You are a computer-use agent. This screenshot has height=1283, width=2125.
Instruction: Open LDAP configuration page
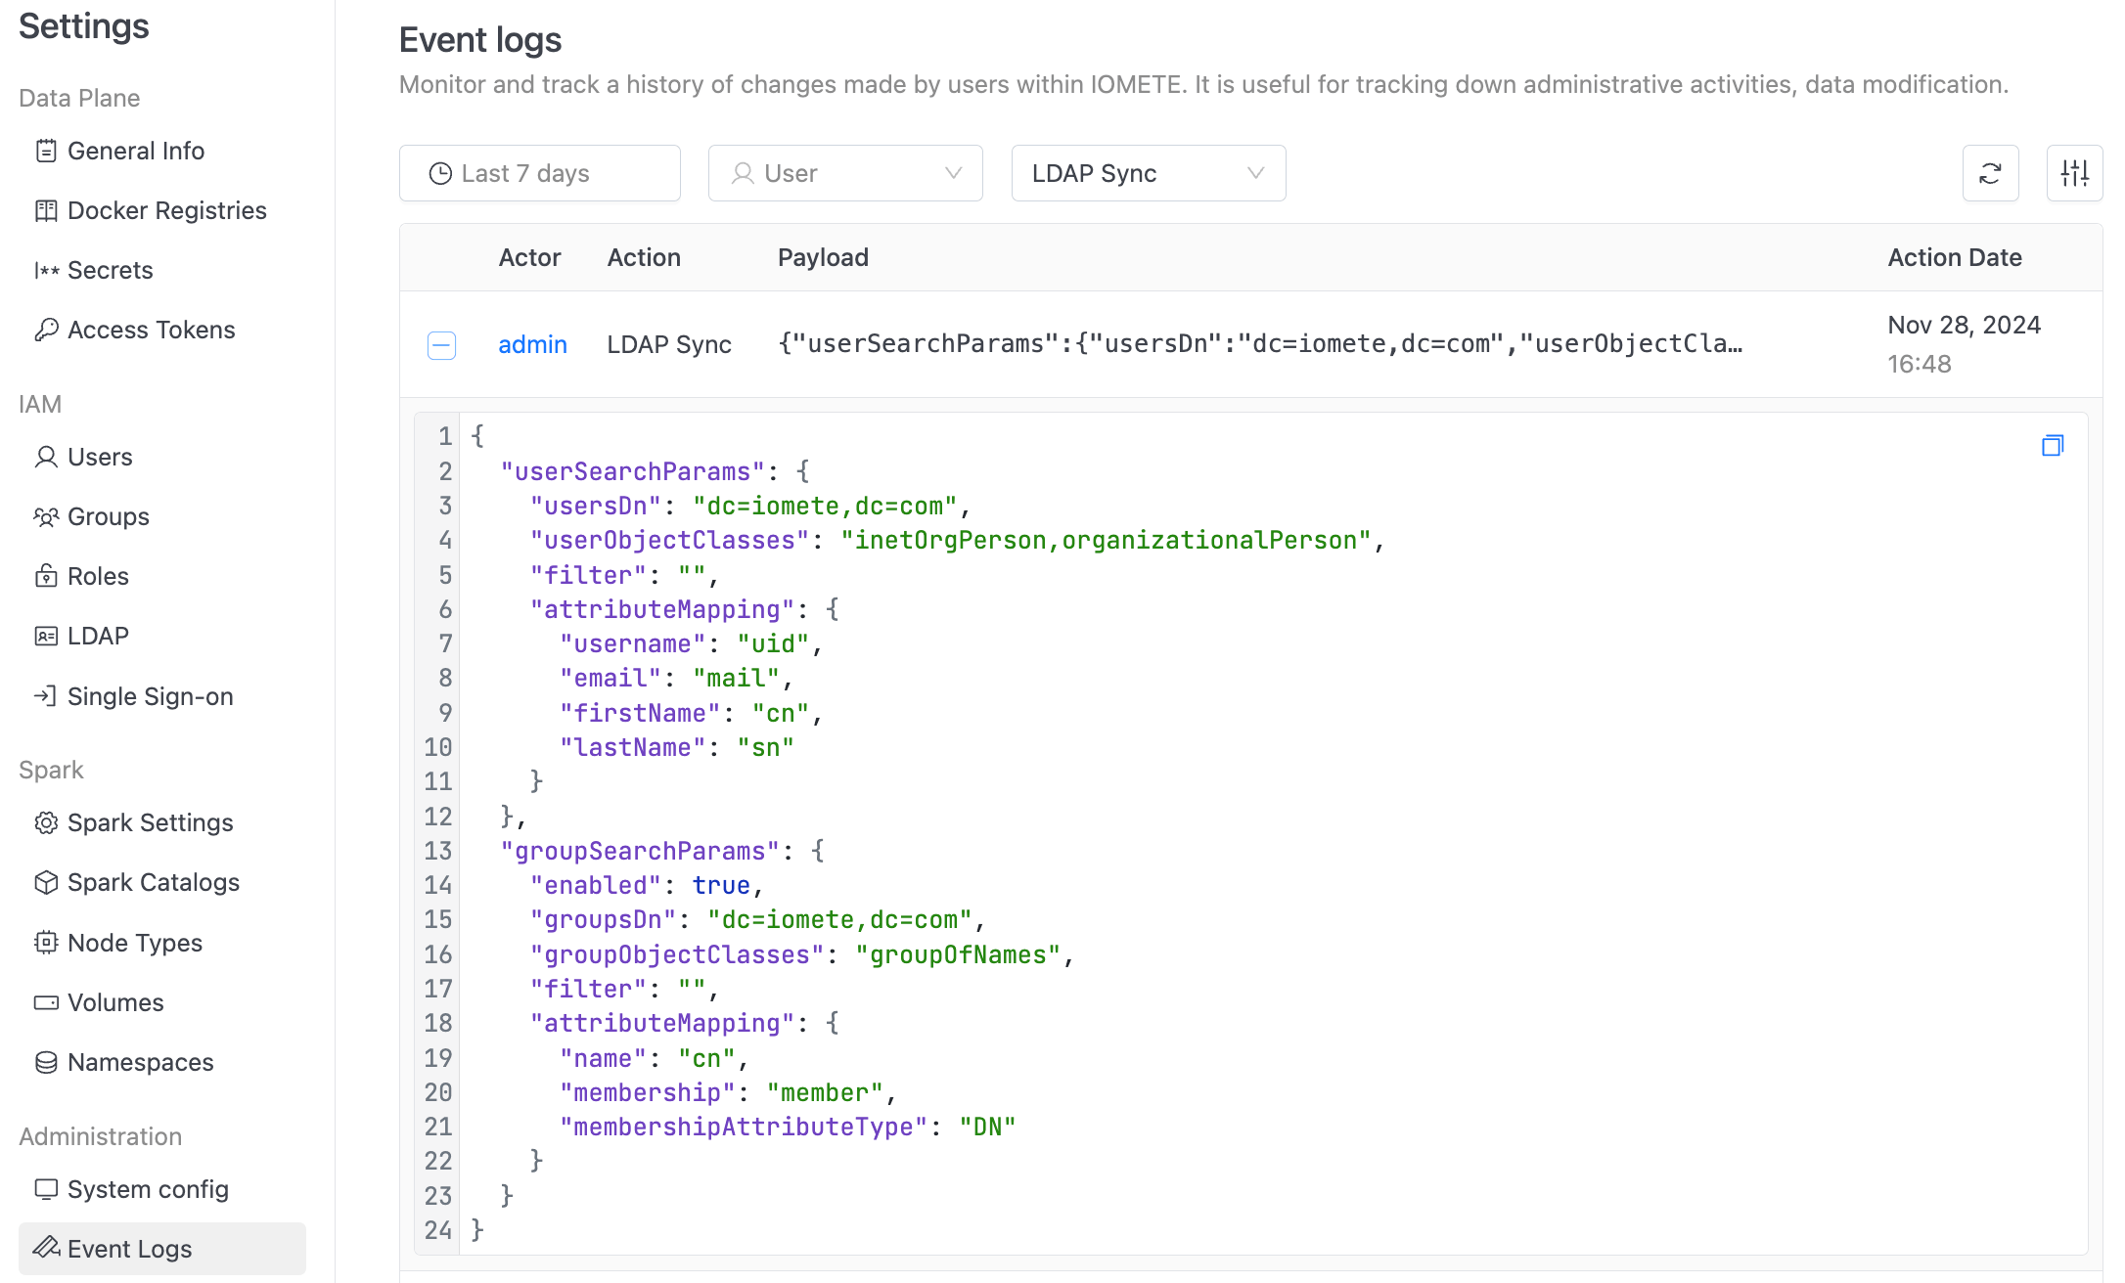tap(98, 636)
